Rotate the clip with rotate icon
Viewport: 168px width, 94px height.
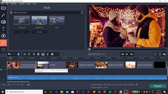click(x=29, y=54)
